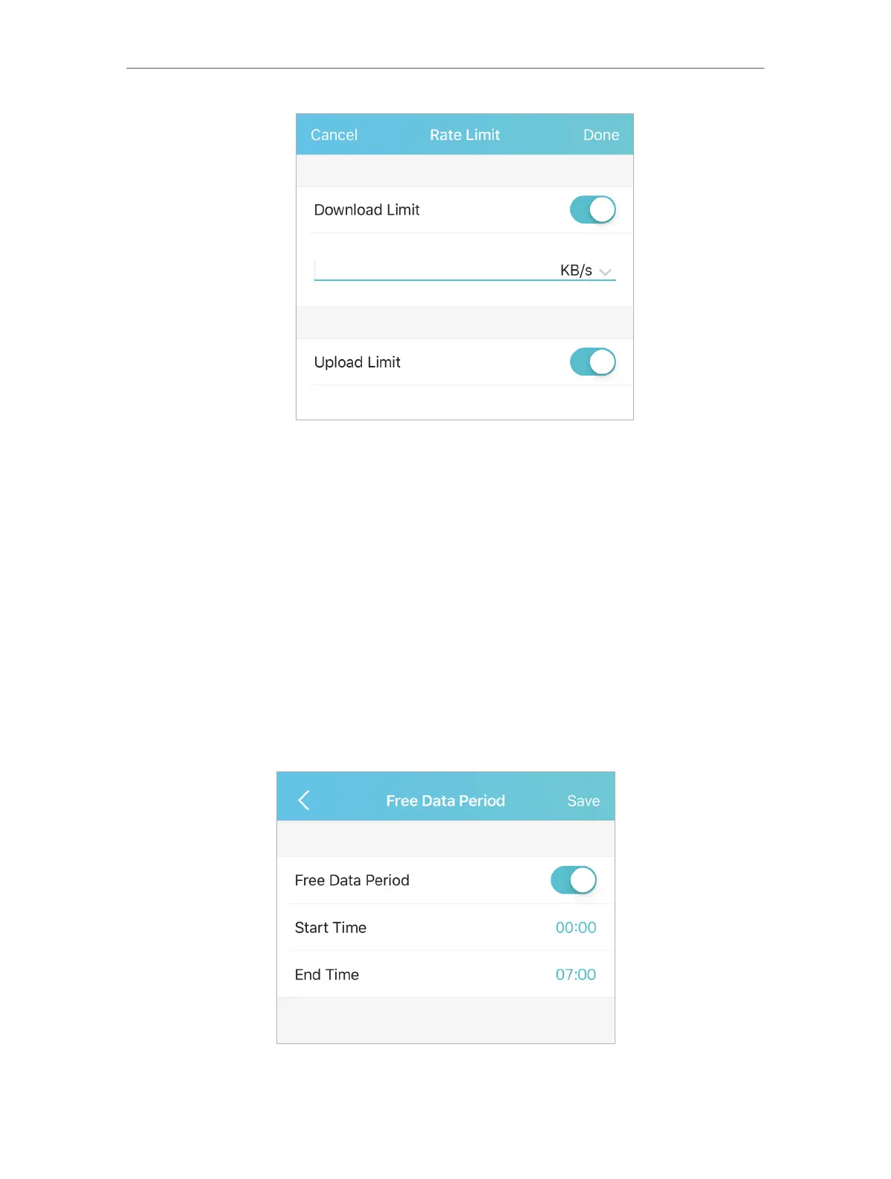Change the Start Time value 00:00
The height and width of the screenshot is (1179, 891).
575,928
